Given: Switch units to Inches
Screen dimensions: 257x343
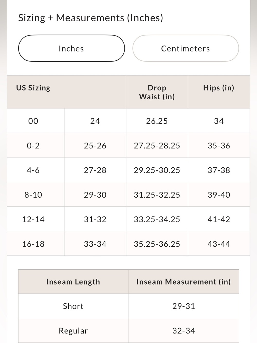Looking at the screenshot, I should point(71,48).
